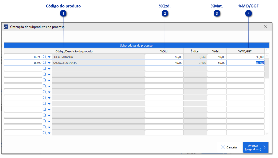278x158 pixels.
Task: Edit the %Mat. value 50,00
Action: (x=217, y=63)
